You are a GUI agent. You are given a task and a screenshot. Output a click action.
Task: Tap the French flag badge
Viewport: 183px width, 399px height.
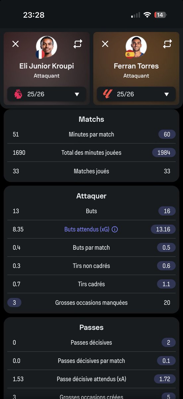[x=40, y=54]
